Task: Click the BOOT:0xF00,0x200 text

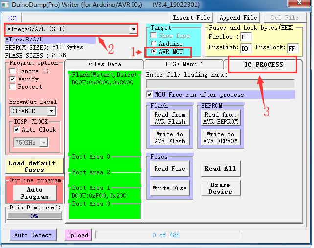Action: pyautogui.click(x=99, y=195)
